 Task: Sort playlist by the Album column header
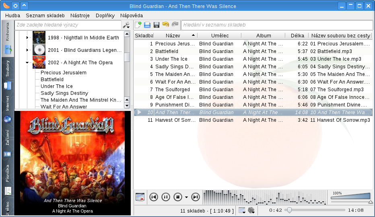tap(263, 36)
